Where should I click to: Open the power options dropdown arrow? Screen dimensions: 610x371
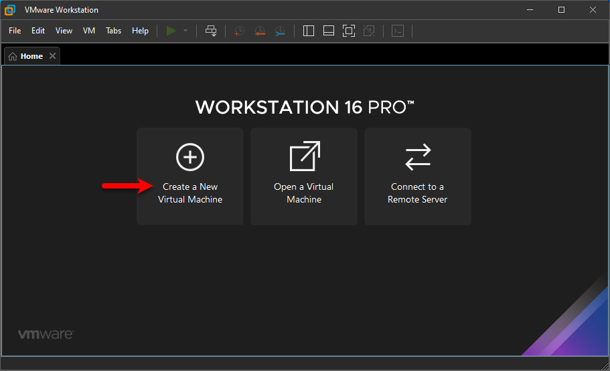click(x=185, y=31)
